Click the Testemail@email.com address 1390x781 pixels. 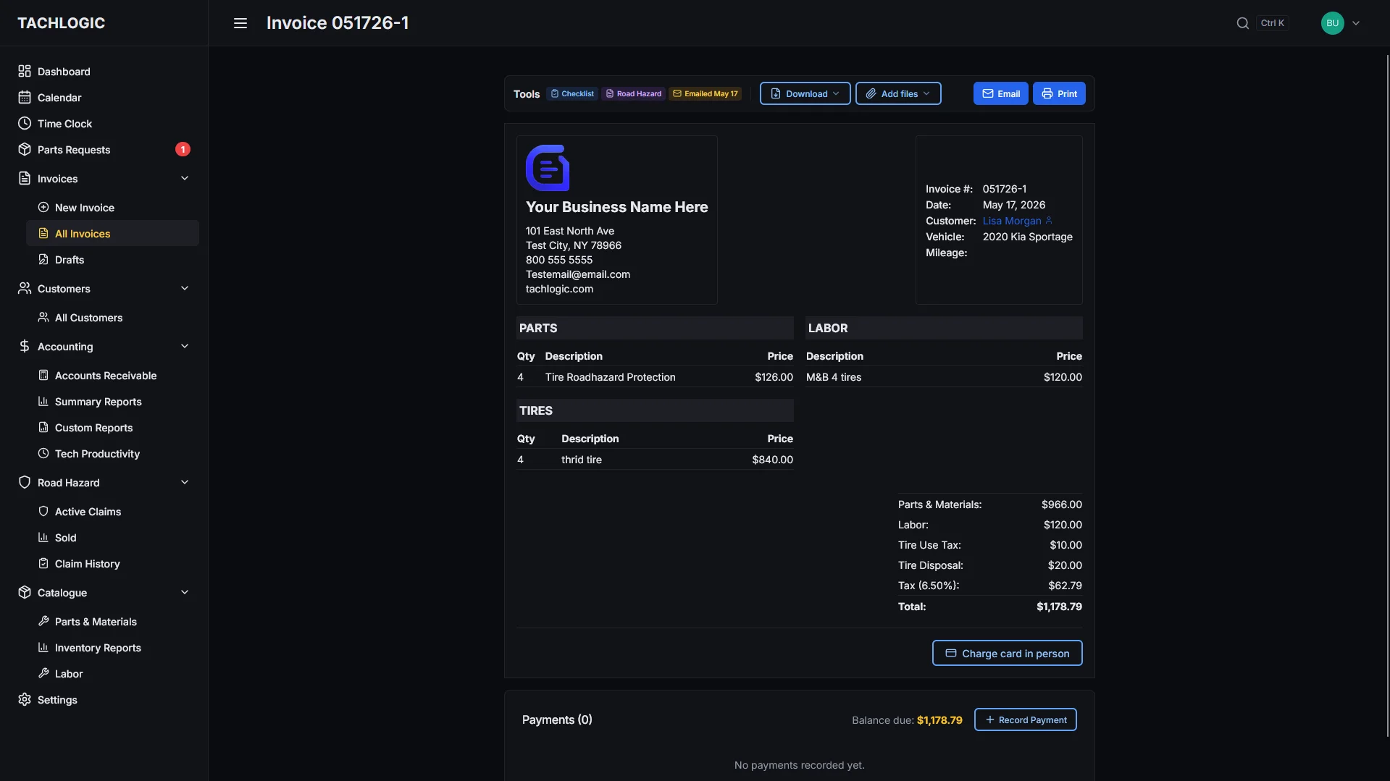tap(577, 274)
